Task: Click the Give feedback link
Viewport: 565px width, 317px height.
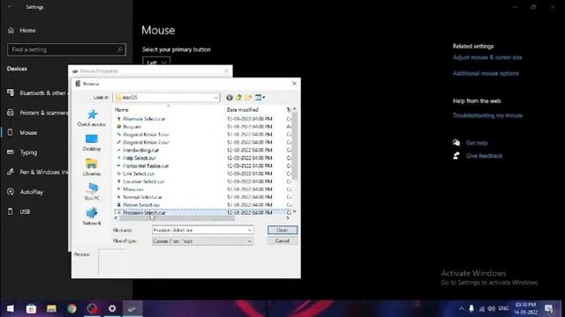Action: pos(484,156)
